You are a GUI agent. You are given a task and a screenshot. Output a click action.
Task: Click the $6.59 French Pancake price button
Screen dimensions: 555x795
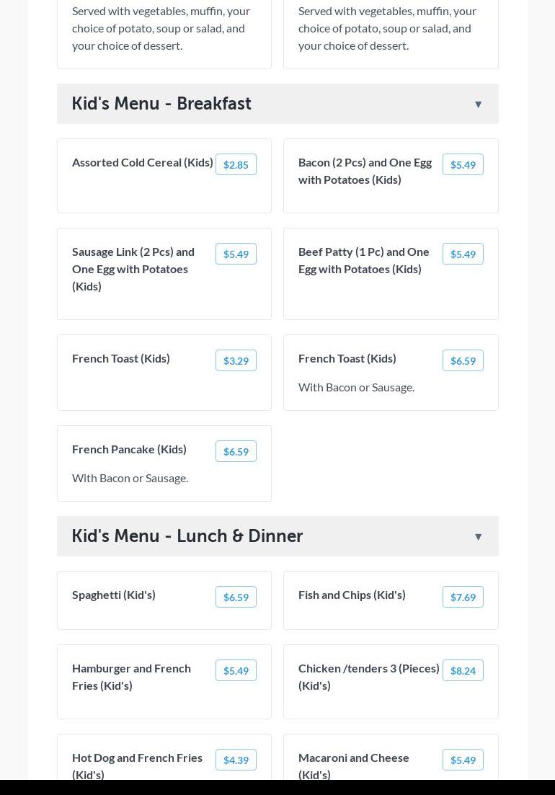click(x=236, y=452)
